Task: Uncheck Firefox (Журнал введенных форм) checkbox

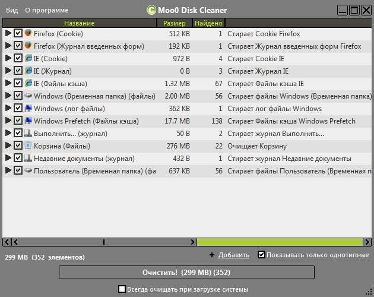Action: pyautogui.click(x=18, y=45)
